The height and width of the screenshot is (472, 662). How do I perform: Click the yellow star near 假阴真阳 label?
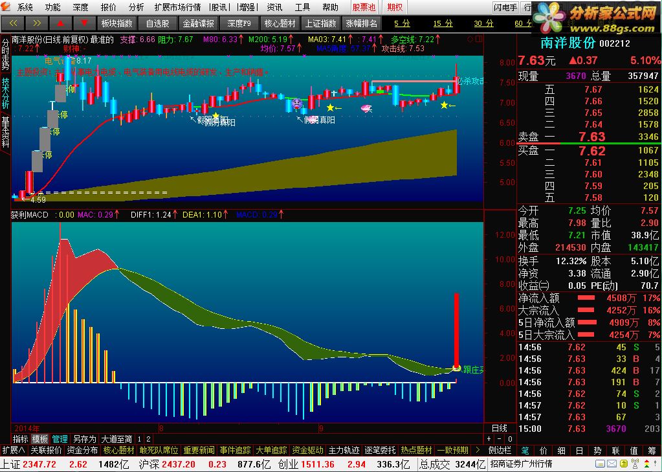[x=215, y=116]
